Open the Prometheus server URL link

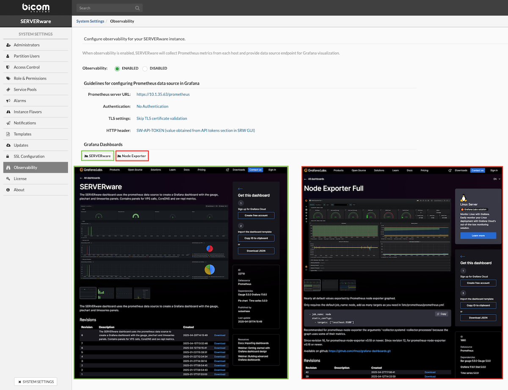(163, 94)
